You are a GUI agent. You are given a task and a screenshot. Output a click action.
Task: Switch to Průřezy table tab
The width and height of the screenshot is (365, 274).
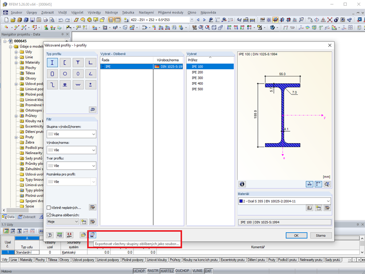(175, 260)
